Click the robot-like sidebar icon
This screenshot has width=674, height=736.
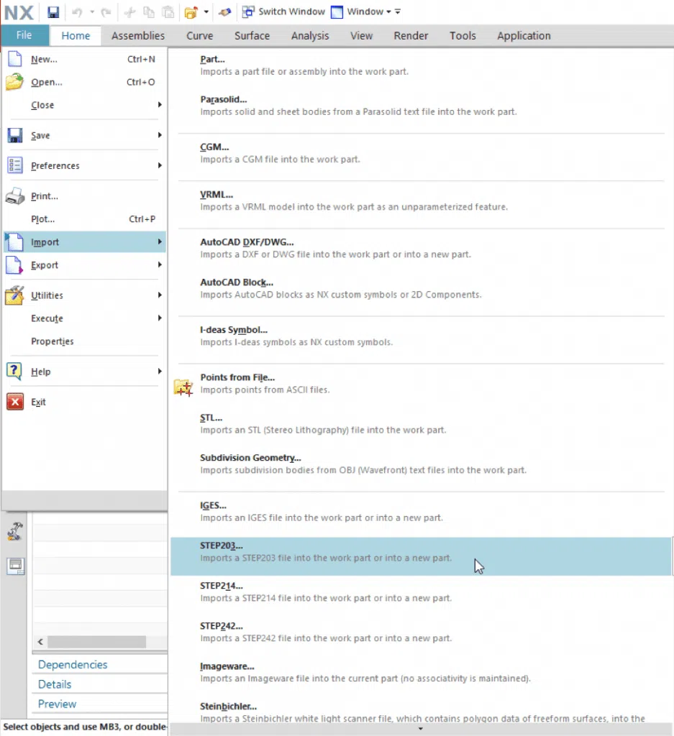tap(15, 531)
